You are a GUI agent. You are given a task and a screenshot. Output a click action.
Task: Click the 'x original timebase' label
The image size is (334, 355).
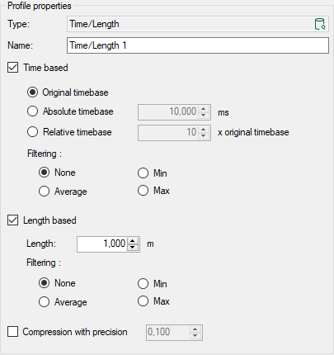(253, 132)
